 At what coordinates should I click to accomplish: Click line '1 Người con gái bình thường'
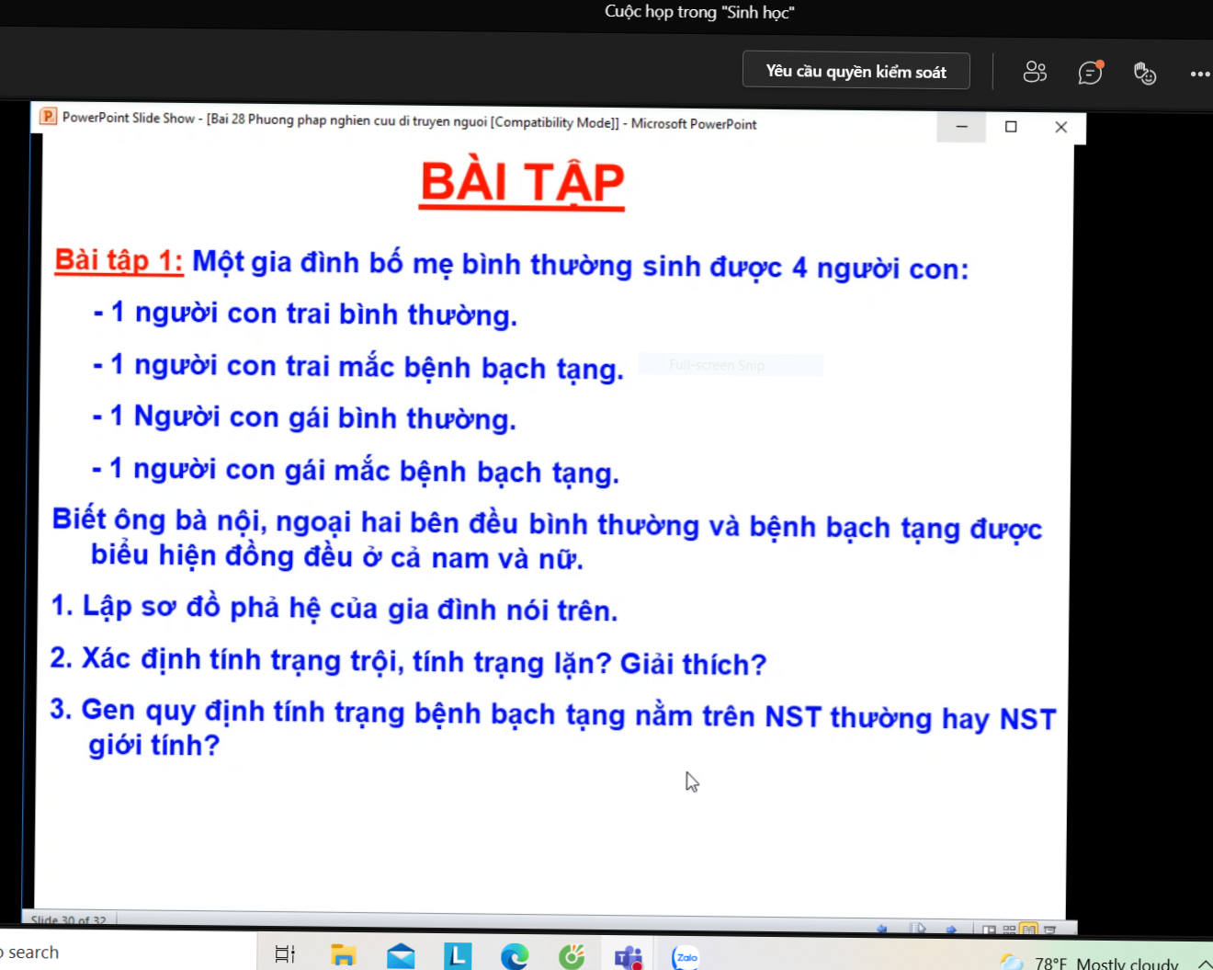304,417
